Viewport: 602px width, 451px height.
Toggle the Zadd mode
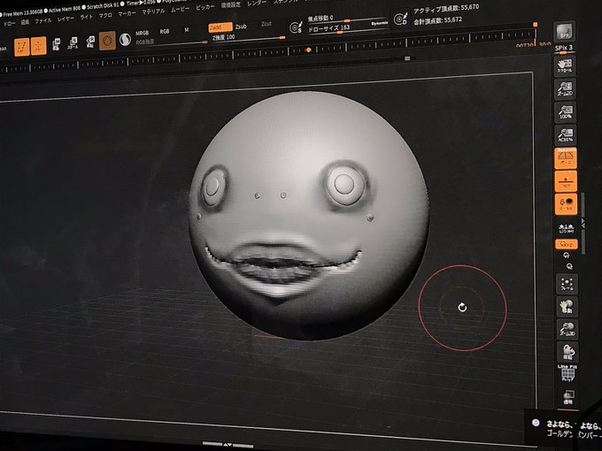point(220,27)
